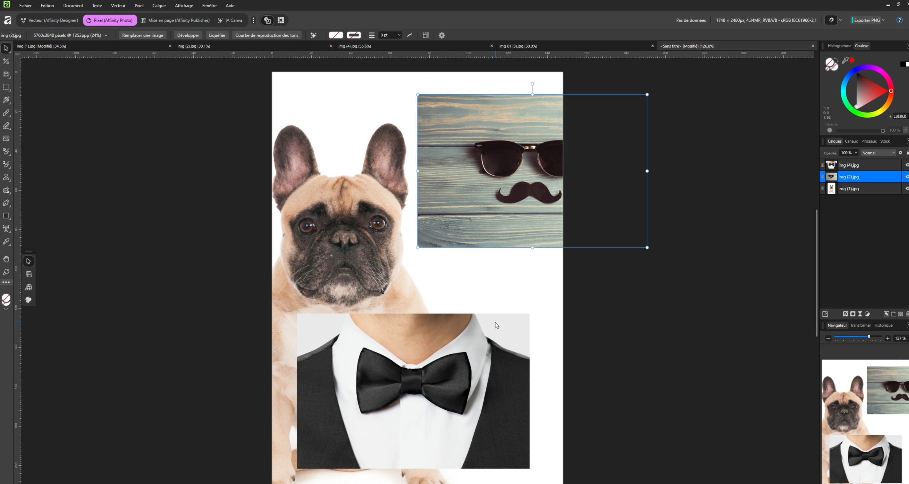This screenshot has width=909, height=484.
Task: Click the navigator zoom slider handle
Action: pyautogui.click(x=869, y=337)
